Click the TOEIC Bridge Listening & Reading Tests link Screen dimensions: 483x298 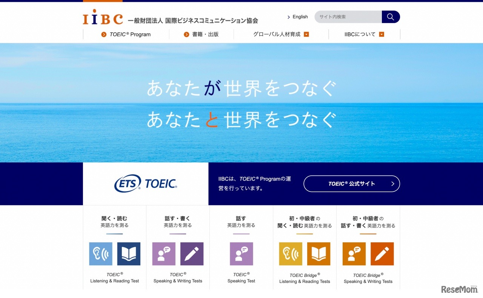304,278
